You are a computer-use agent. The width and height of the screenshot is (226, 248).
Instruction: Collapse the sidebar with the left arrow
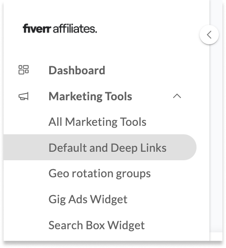[209, 35]
